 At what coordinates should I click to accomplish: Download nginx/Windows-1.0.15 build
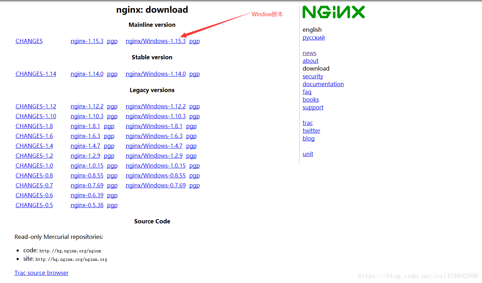pyautogui.click(x=156, y=165)
